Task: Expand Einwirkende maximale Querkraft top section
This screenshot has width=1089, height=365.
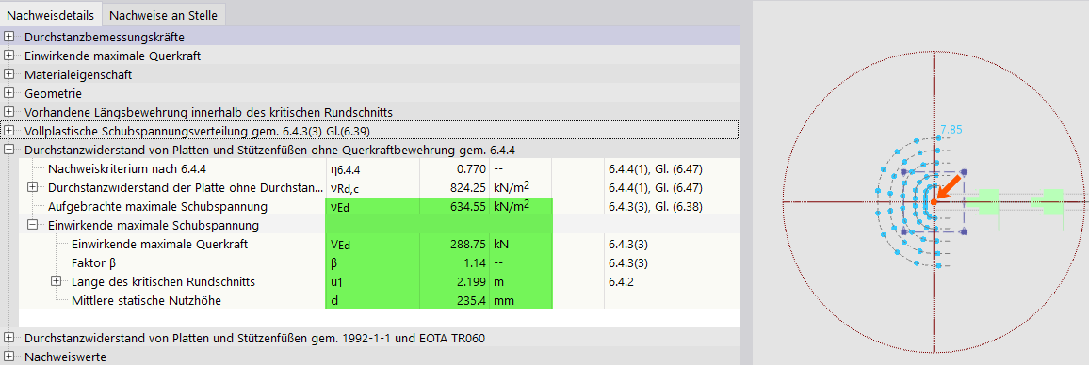Action: click(9, 55)
